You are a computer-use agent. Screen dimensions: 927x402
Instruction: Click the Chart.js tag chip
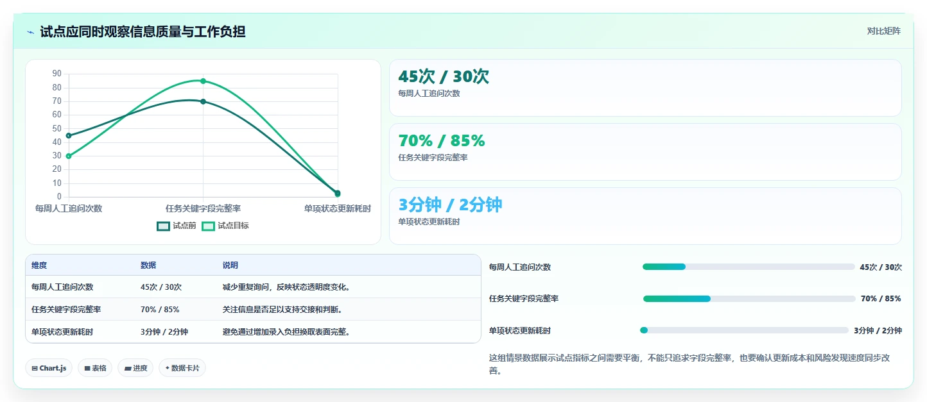tap(49, 368)
